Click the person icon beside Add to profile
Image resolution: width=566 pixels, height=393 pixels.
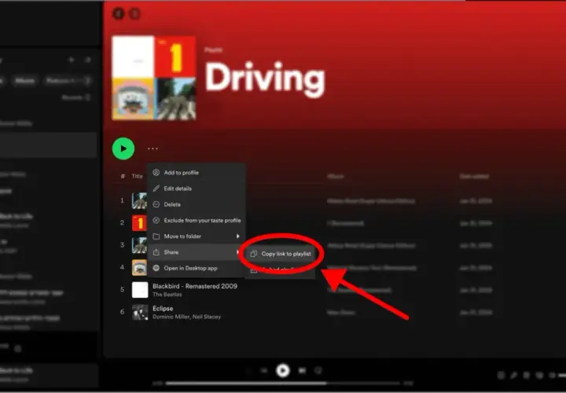(156, 172)
